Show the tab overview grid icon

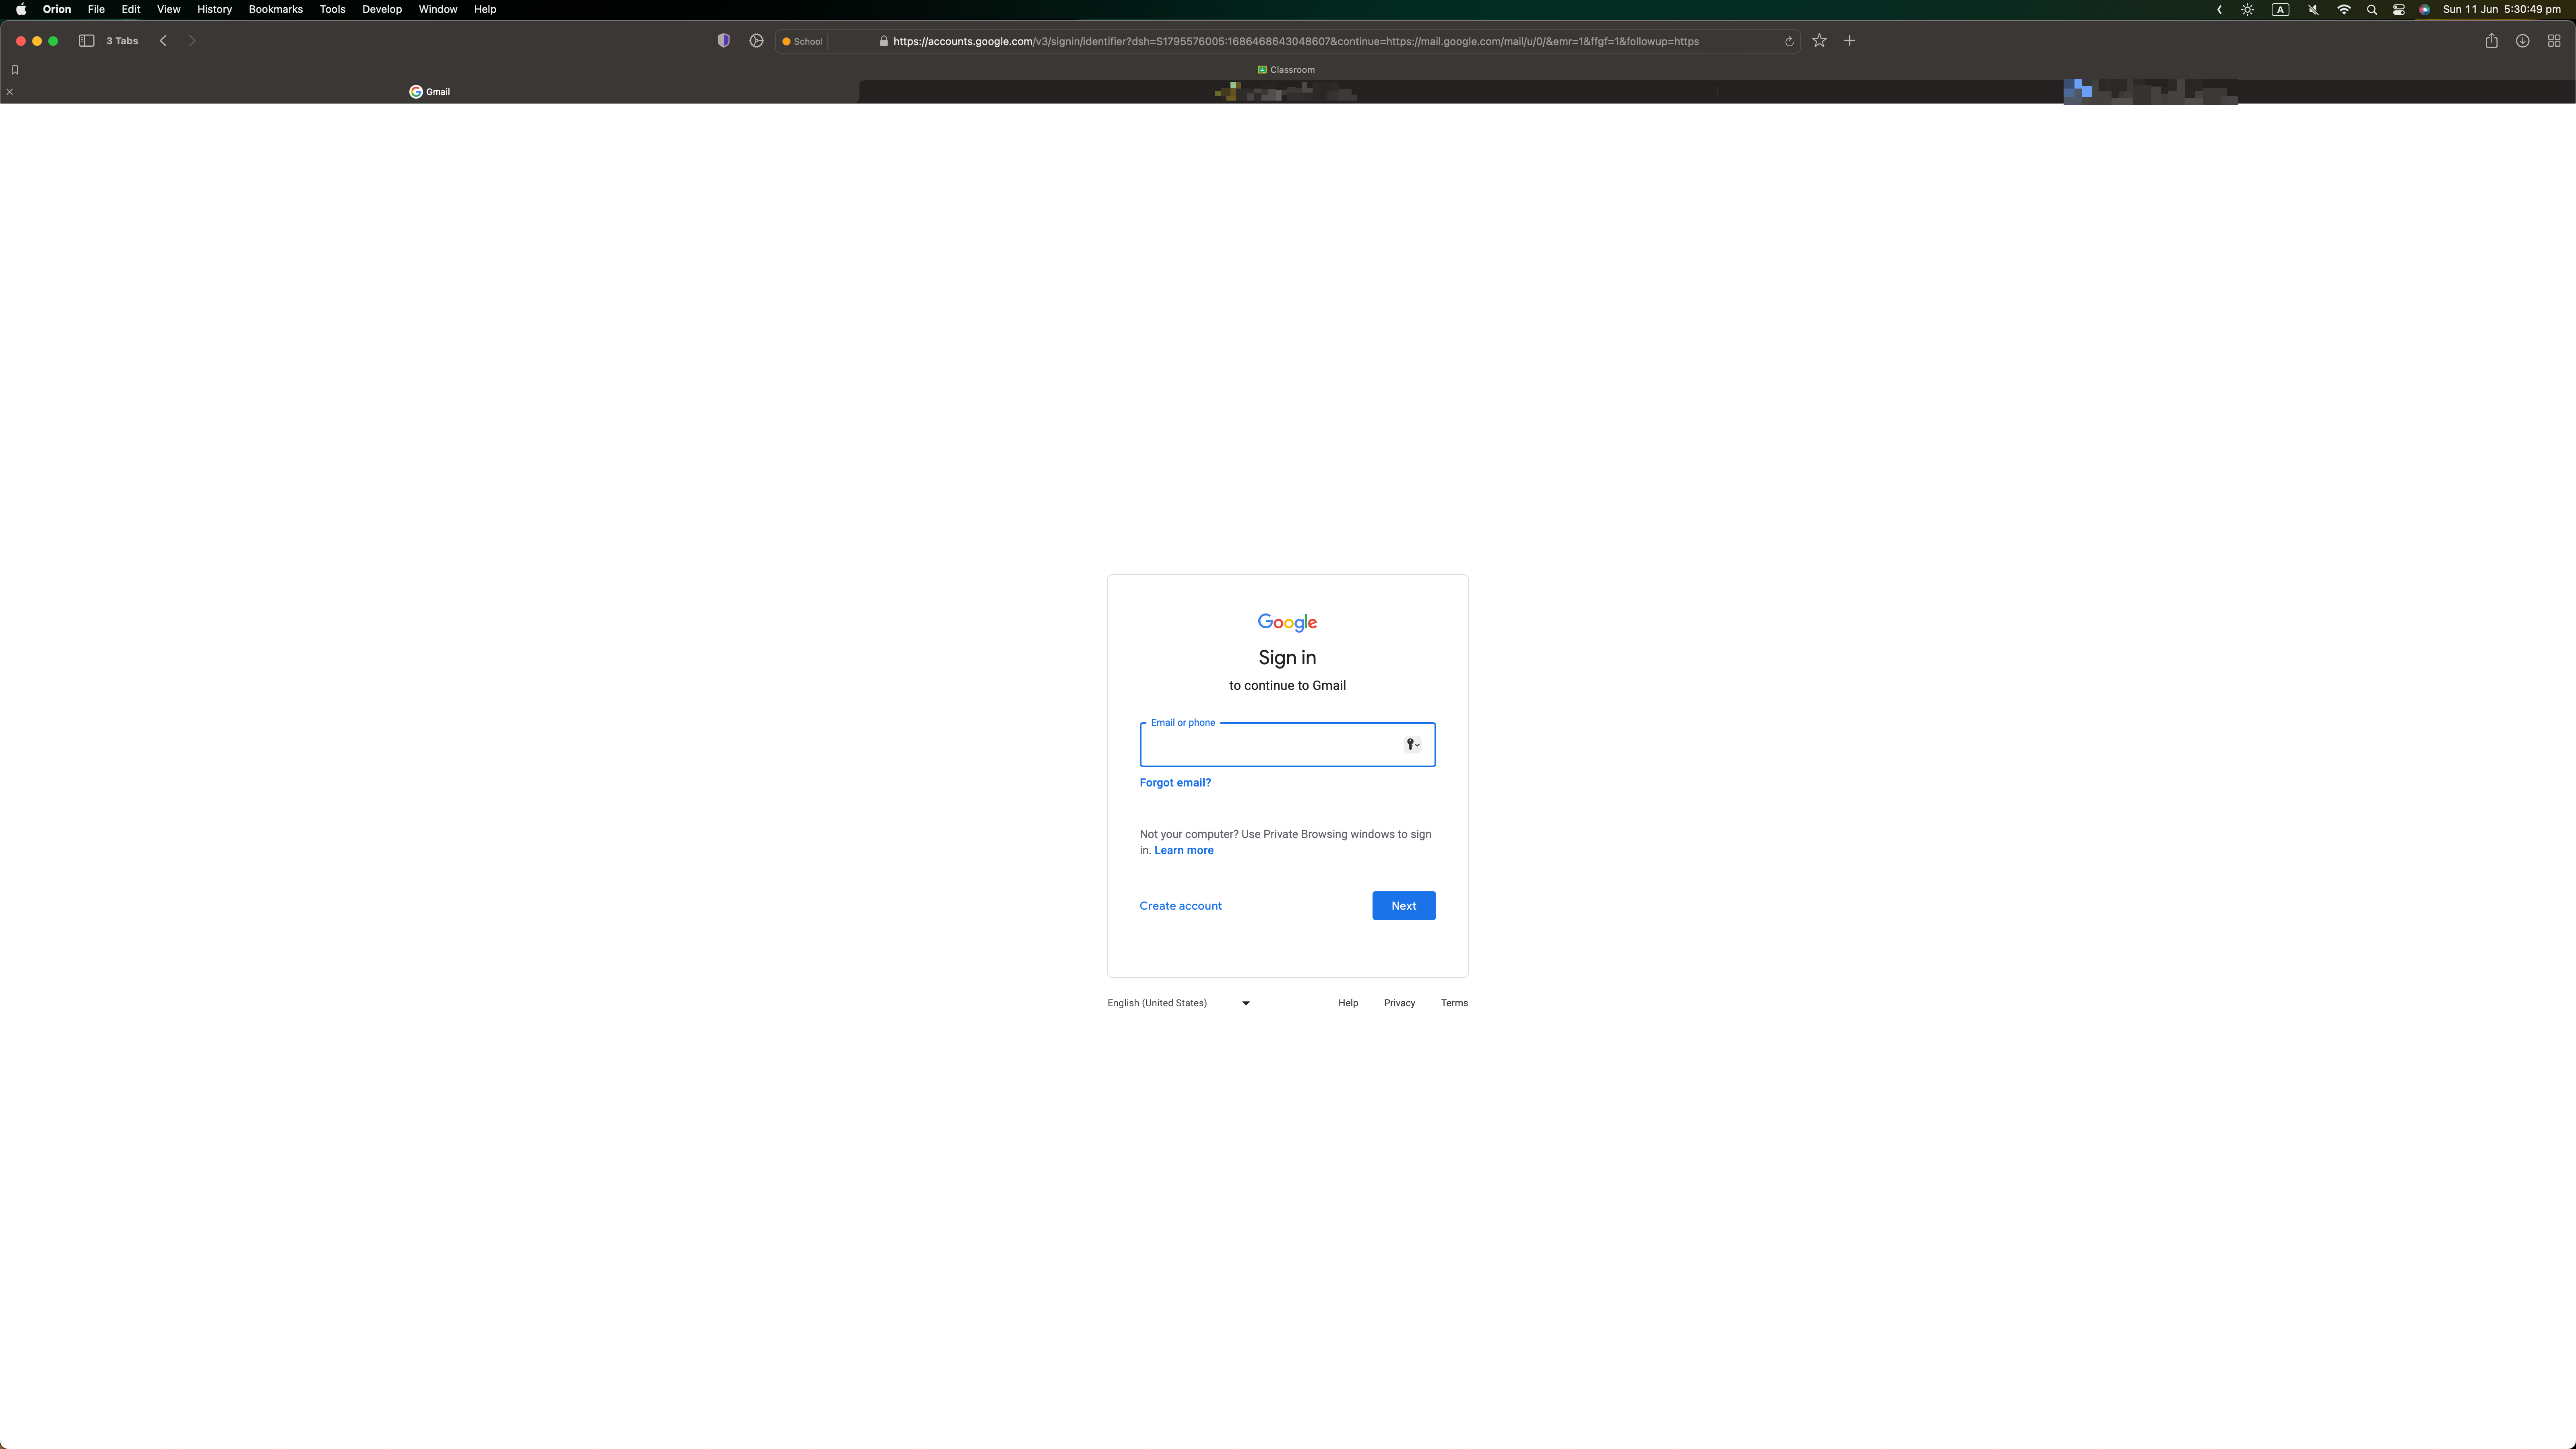[2553, 41]
